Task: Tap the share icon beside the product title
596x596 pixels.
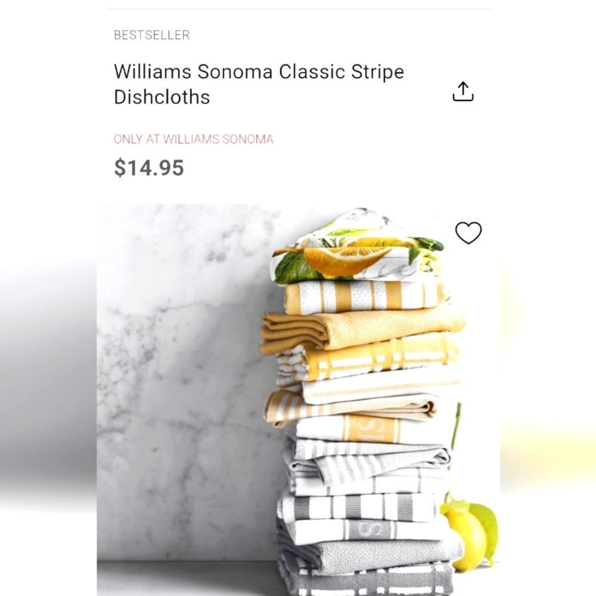Action: 462,92
